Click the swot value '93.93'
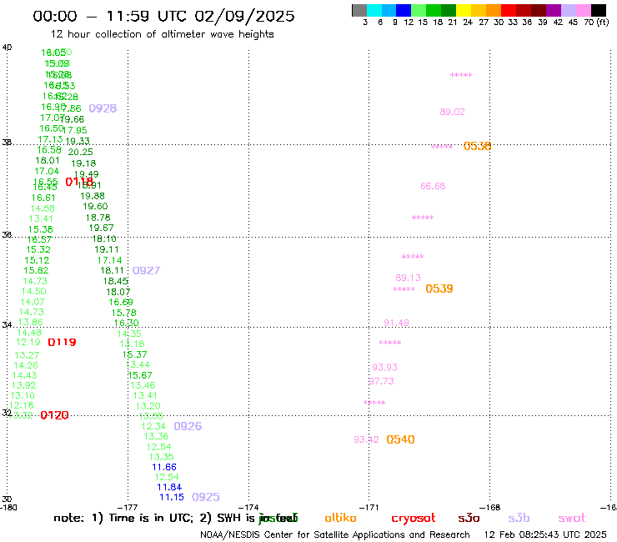The width and height of the screenshot is (617, 542). [384, 367]
